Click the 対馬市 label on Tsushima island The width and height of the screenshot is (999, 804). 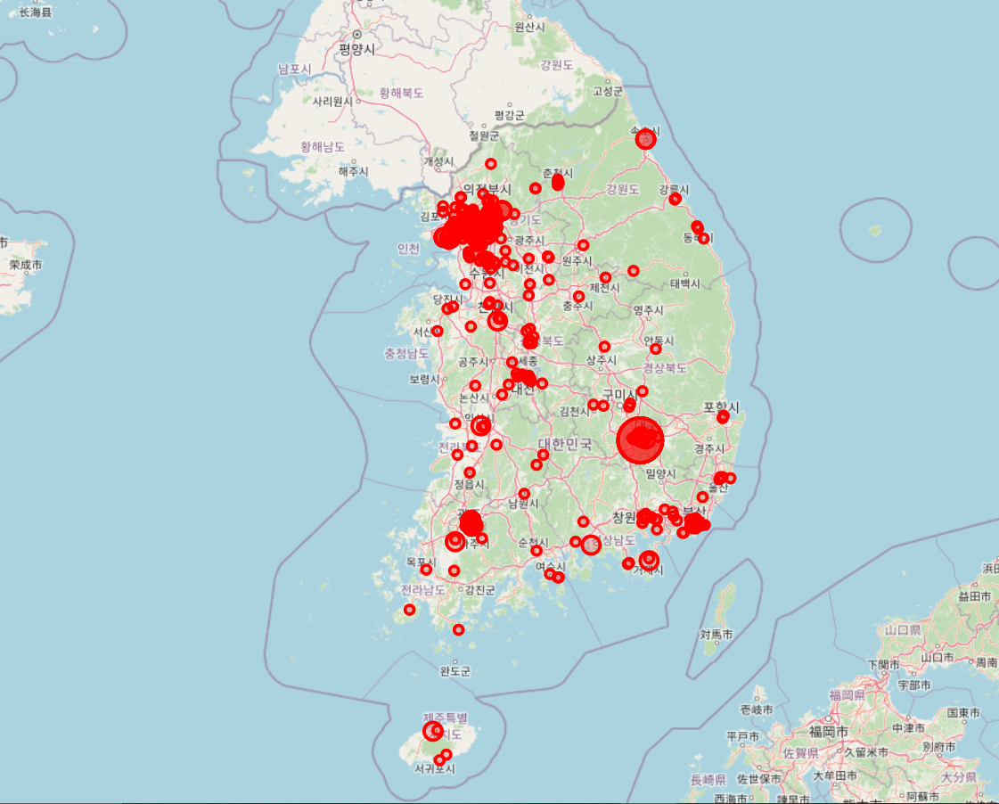pos(716,635)
